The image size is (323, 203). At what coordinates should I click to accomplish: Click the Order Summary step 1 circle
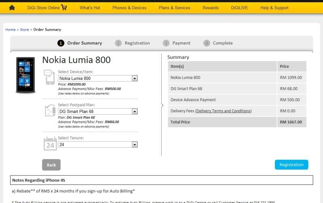(61, 43)
